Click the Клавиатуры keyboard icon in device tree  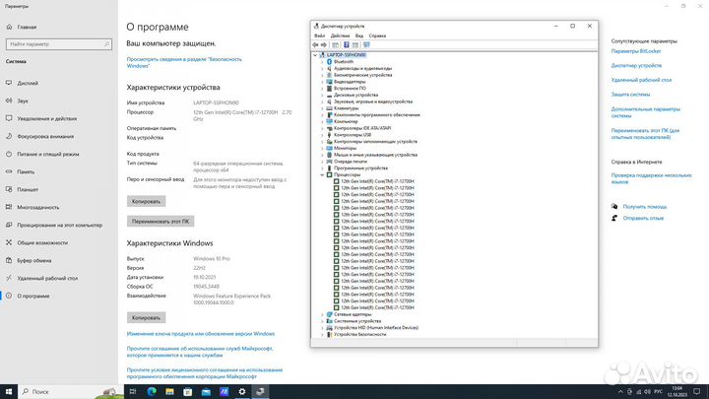pyautogui.click(x=329, y=108)
